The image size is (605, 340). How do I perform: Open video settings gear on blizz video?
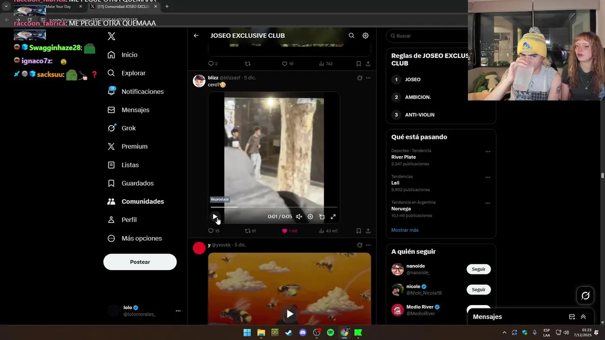point(311,217)
